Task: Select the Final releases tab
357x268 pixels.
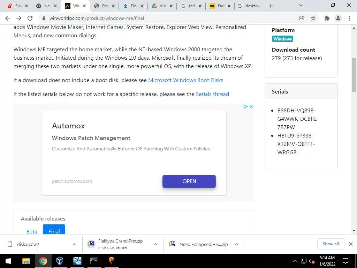Action: (54, 230)
